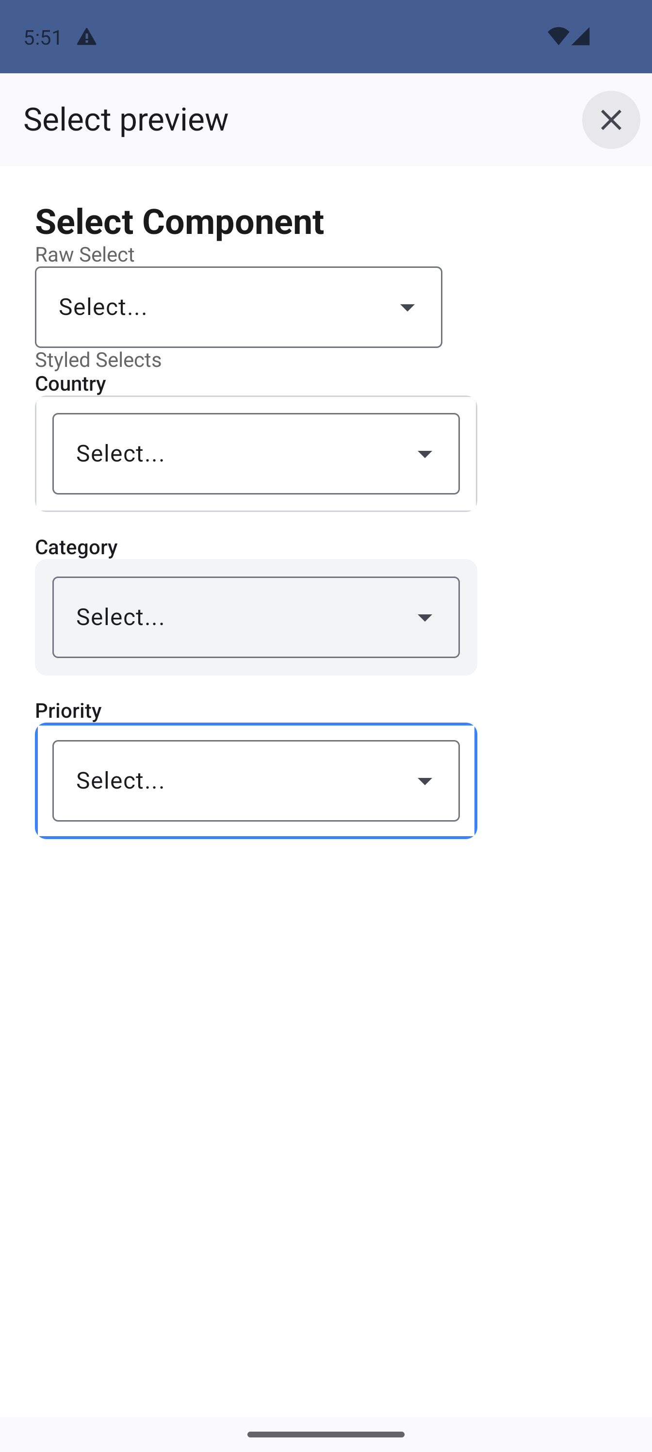Image resolution: width=652 pixels, height=1452 pixels.
Task: Click the Select Component heading
Action: pos(179,221)
